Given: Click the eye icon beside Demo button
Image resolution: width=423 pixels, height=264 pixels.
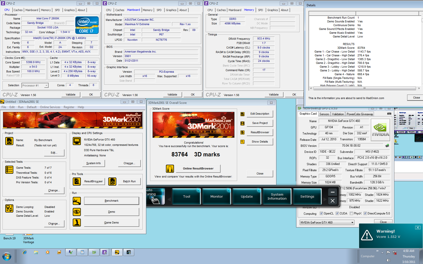Looking at the screenshot, I should coord(77,212).
